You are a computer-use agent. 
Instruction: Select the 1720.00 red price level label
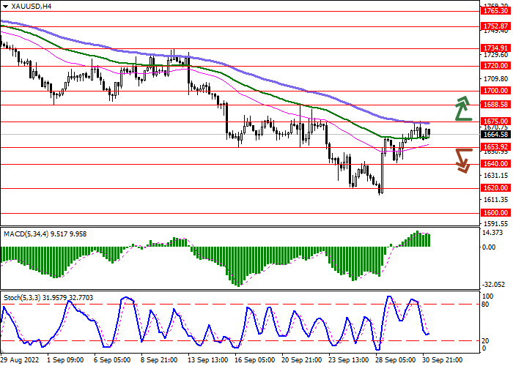[x=495, y=66]
